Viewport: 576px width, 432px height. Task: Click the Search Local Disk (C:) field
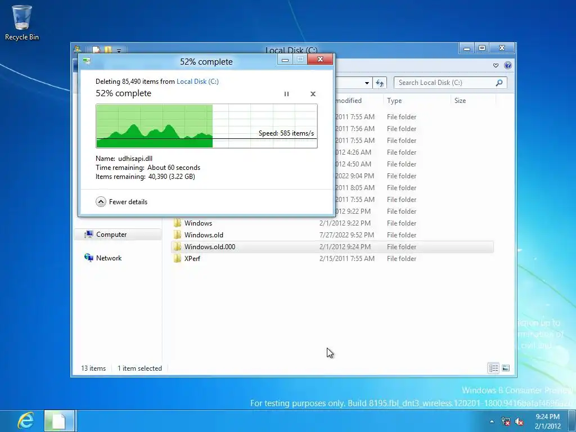tap(451, 83)
